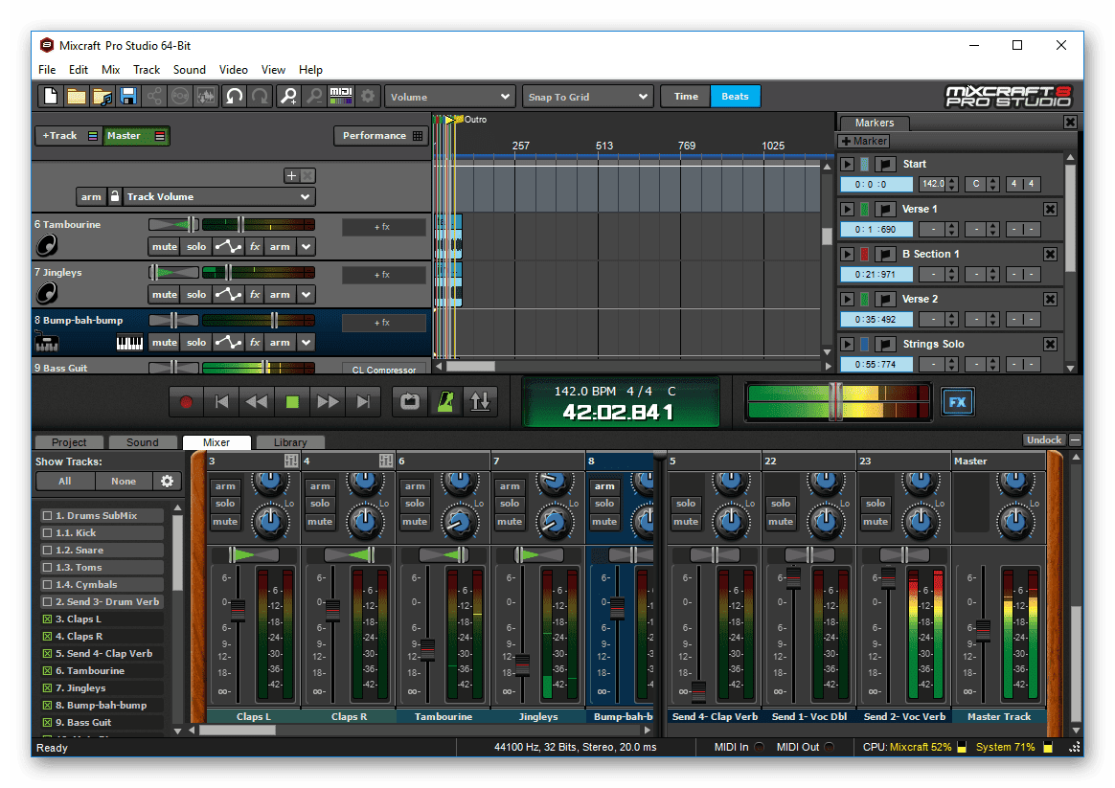Toggle the green metronome icon
This screenshot has width=1115, height=788.
(445, 402)
